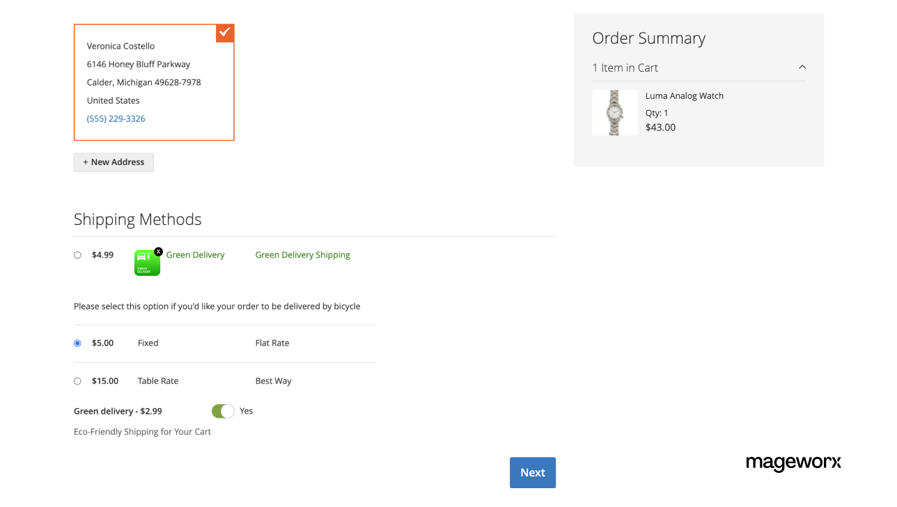Viewport: 897px width, 507px height.
Task: Click the orange checkmark on the address card
Action: point(224,32)
